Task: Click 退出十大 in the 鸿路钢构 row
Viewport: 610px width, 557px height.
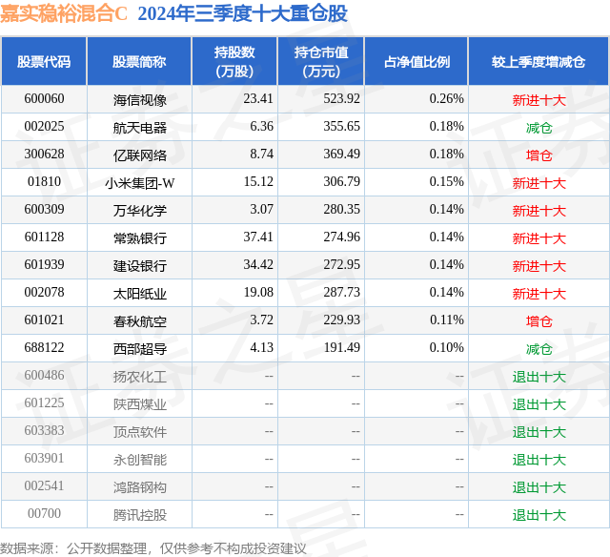Action: tap(539, 487)
